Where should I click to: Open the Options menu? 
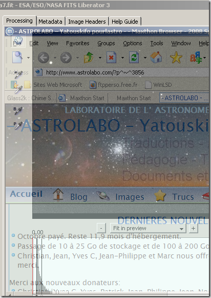point(133,43)
